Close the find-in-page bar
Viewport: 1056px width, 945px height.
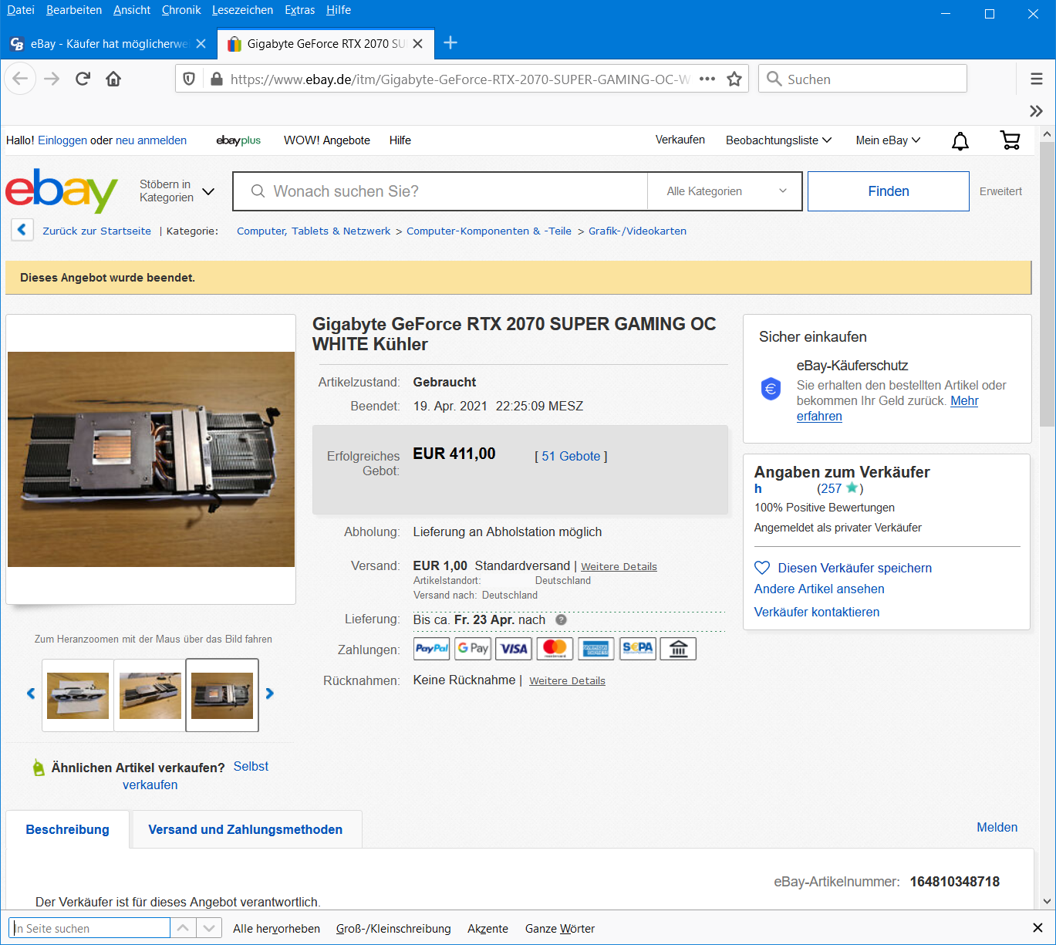(1038, 928)
